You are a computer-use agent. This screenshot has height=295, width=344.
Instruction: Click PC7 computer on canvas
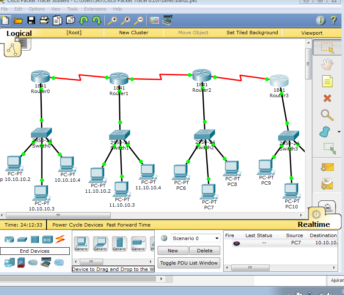tap(208, 191)
